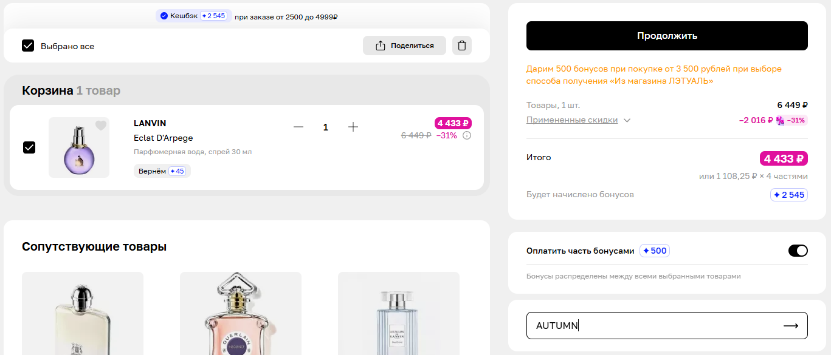Screen dimensions: 831x355
Task: Click the "2 545" bonus badge in the summary
Action: [789, 195]
